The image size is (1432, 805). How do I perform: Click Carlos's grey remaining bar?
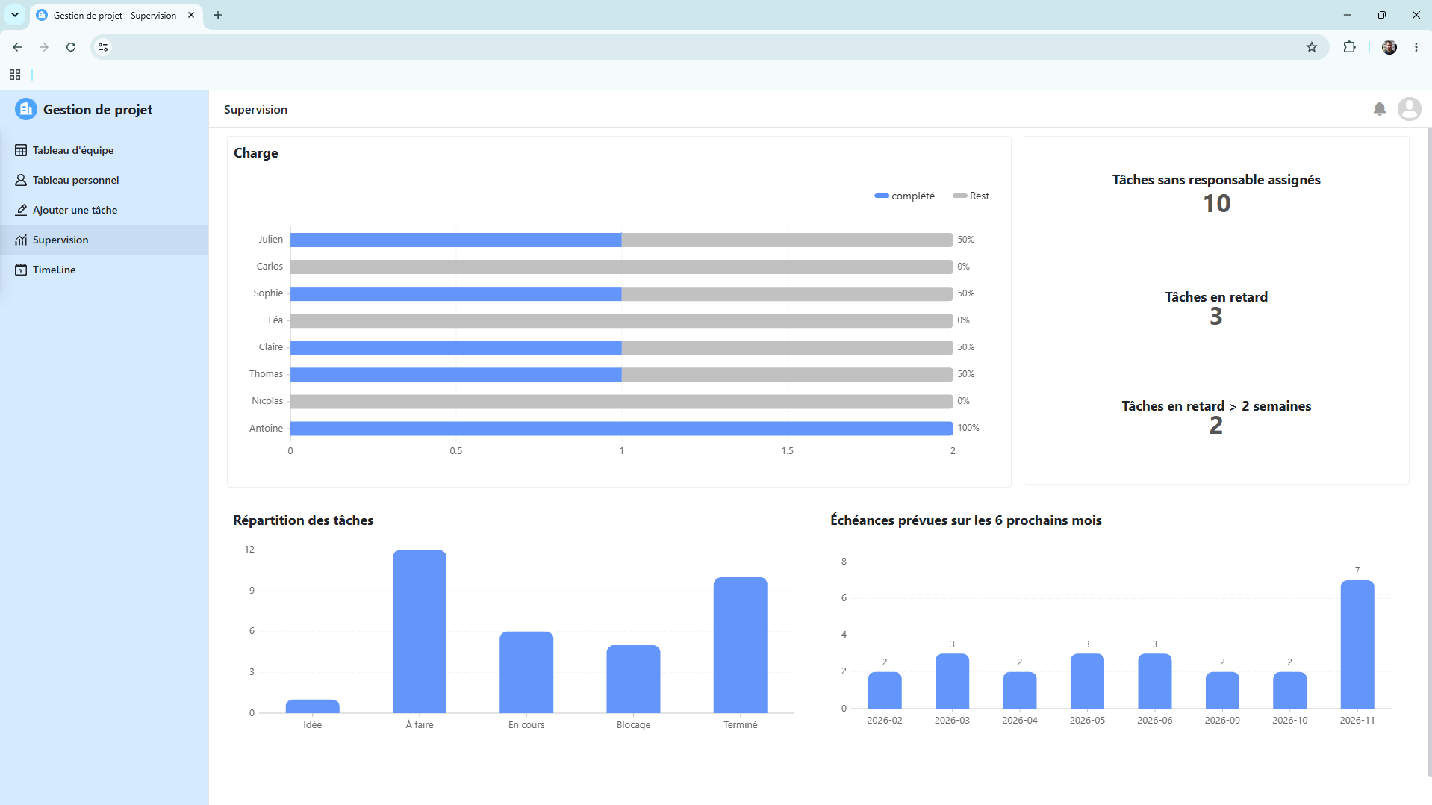pyautogui.click(x=621, y=267)
